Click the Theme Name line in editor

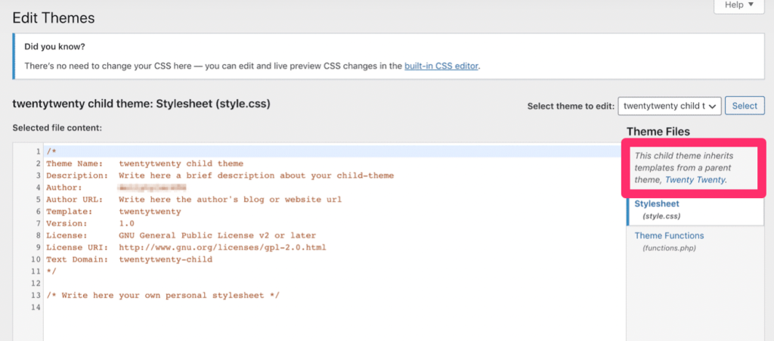coord(144,163)
